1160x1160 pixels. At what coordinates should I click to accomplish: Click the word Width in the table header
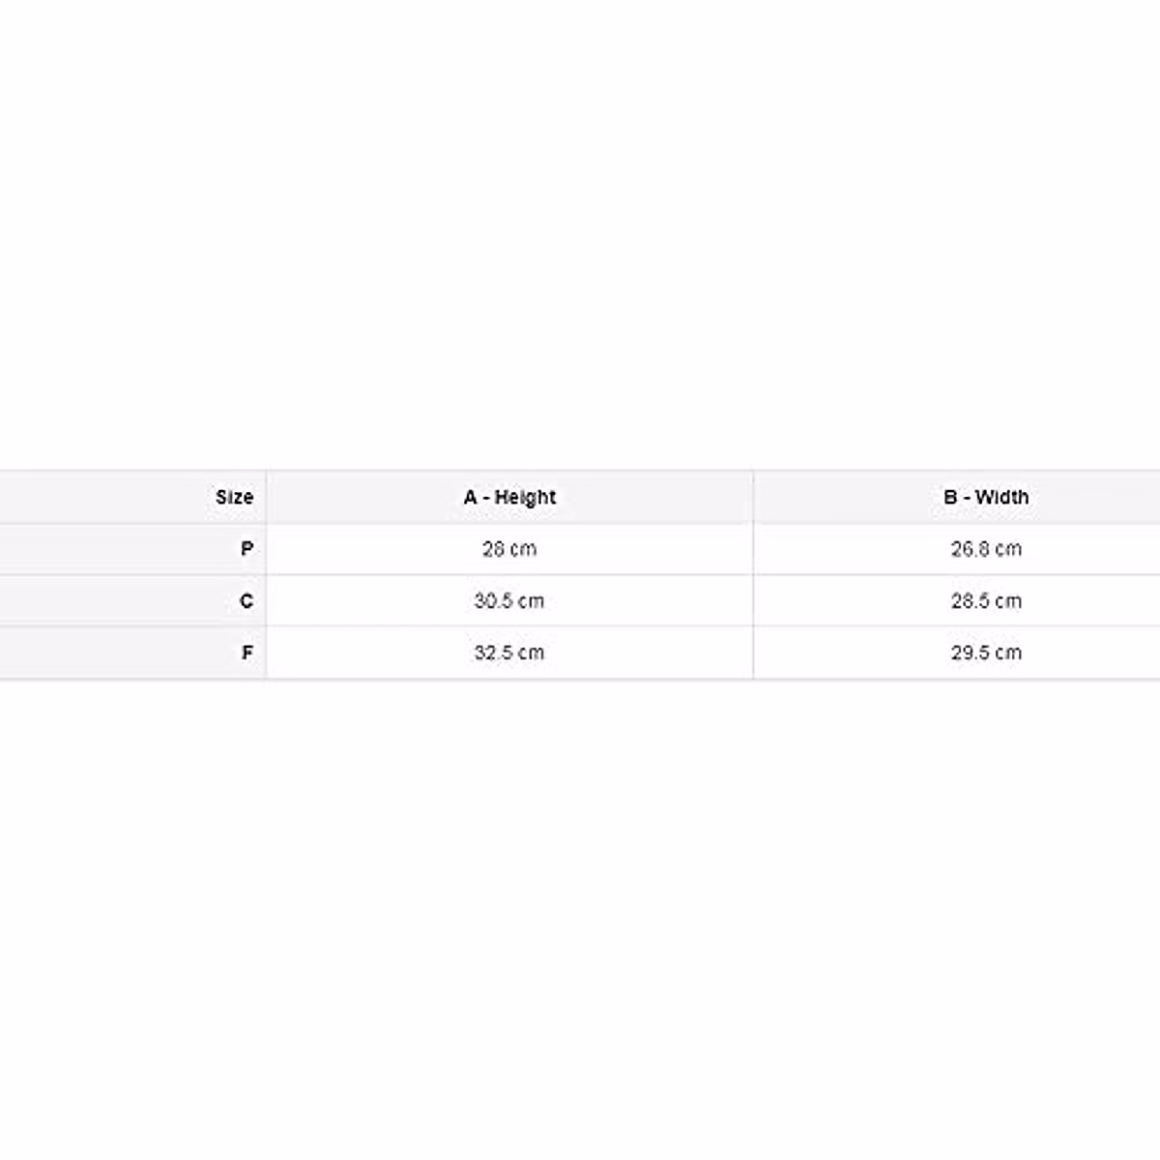click(x=1001, y=498)
